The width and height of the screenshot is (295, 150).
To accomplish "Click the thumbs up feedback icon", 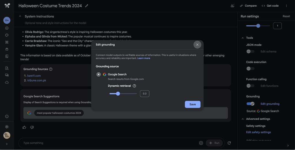I will coord(24,127).
